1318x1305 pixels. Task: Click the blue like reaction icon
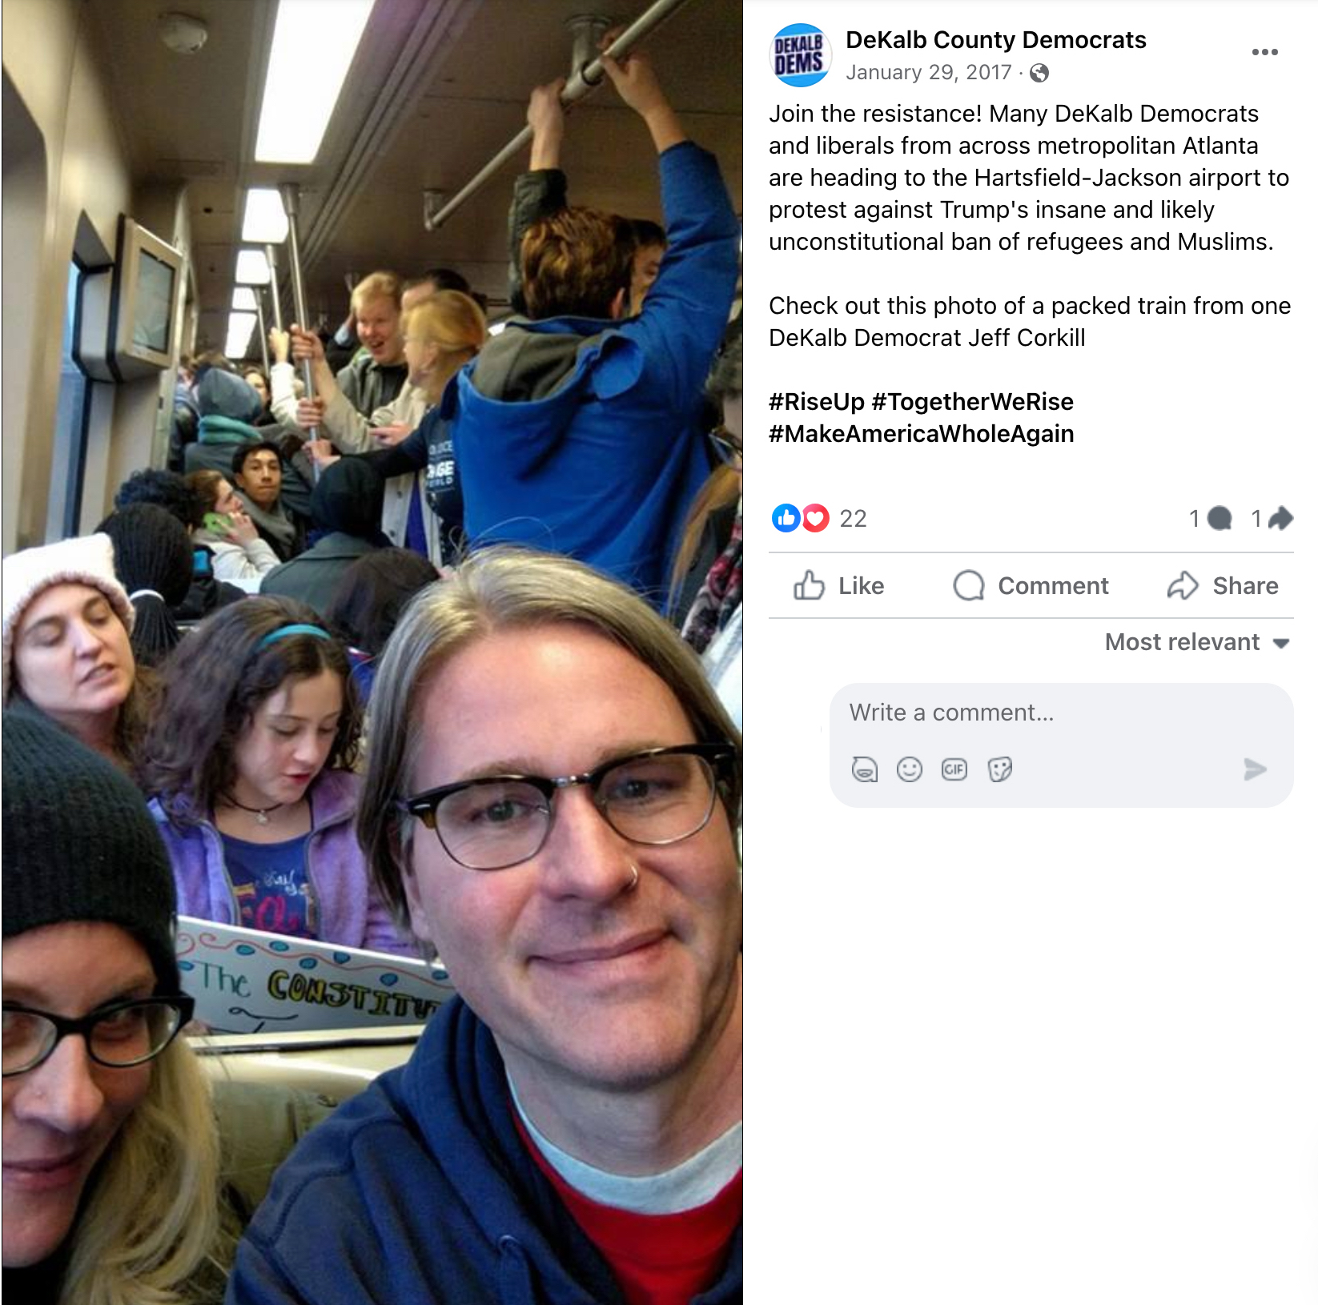coord(786,518)
